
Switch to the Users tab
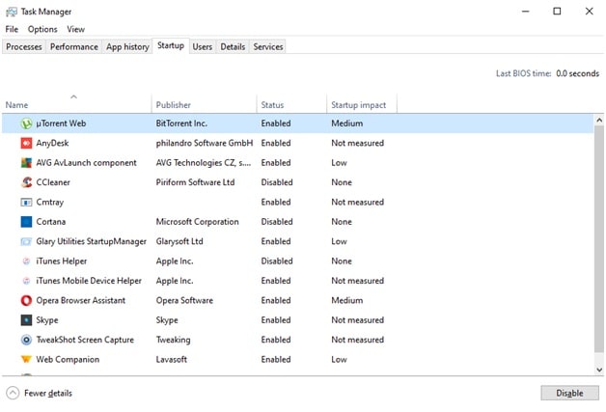point(203,46)
